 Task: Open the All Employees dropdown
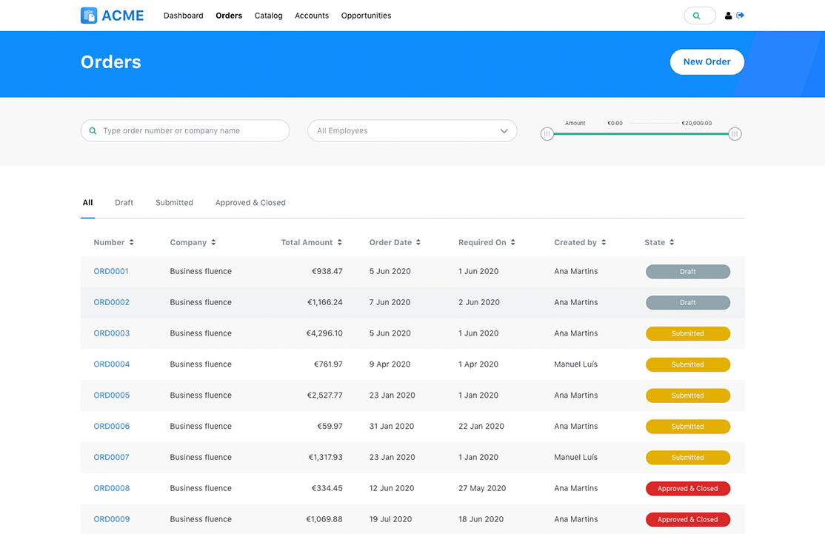(x=412, y=130)
